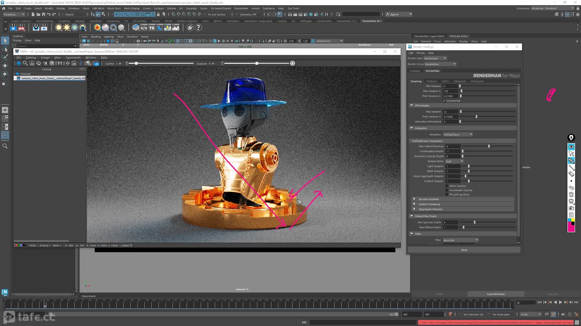581x326 pixels.
Task: Choose the Lasso select tool in toolbox
Action: click(x=5, y=49)
